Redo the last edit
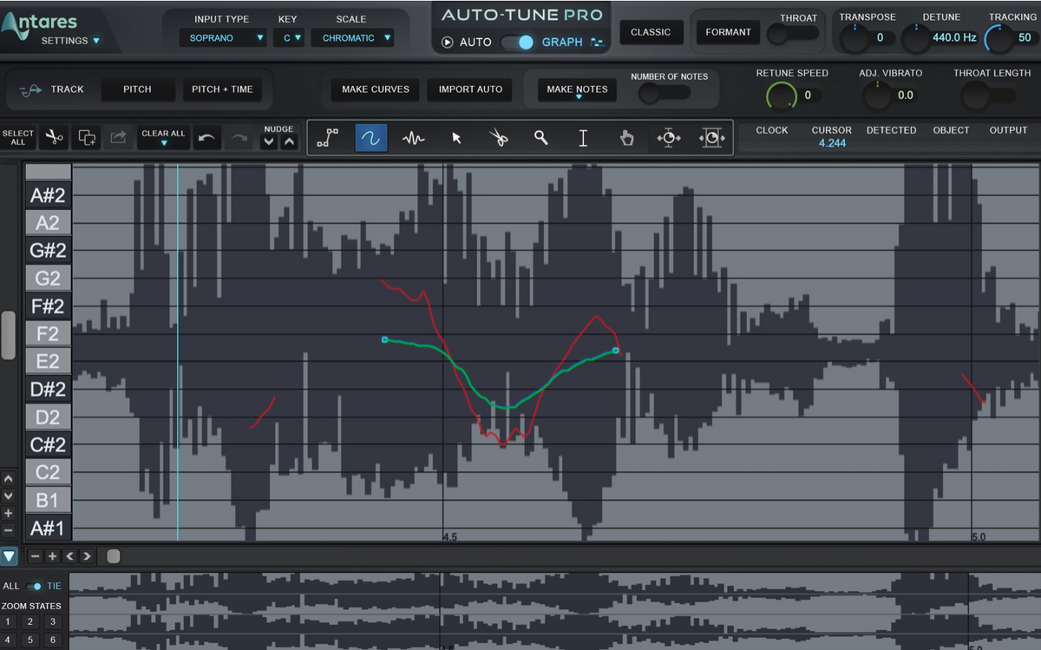 click(239, 137)
